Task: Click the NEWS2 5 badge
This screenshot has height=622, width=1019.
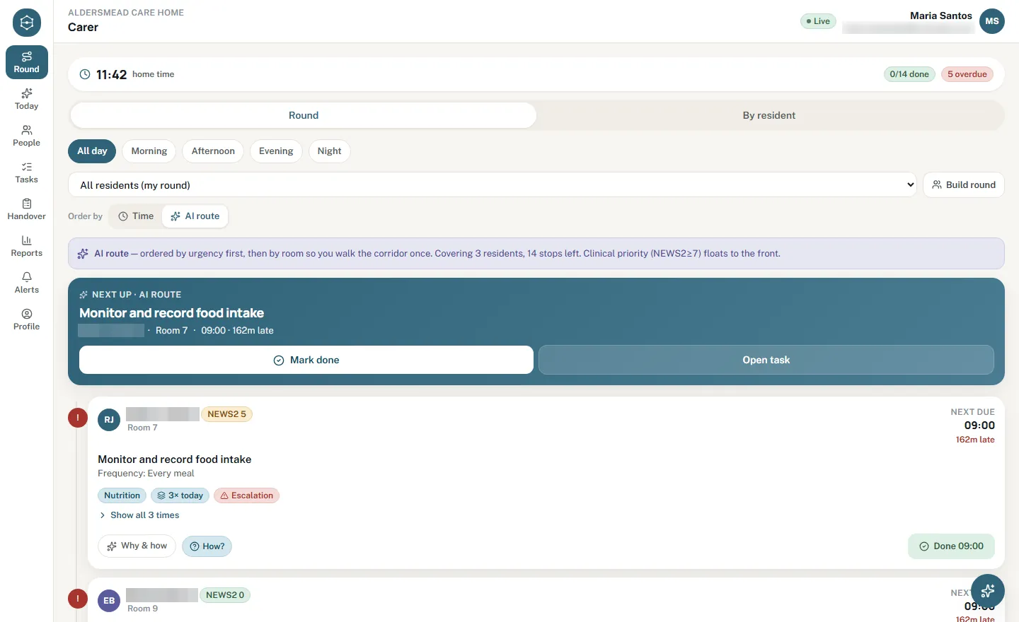Action: point(226,414)
